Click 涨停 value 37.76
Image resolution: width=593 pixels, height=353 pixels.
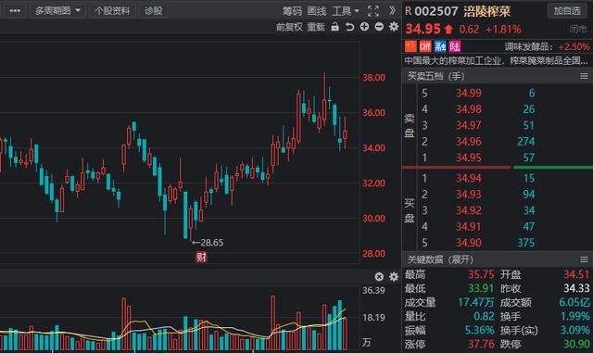481,345
